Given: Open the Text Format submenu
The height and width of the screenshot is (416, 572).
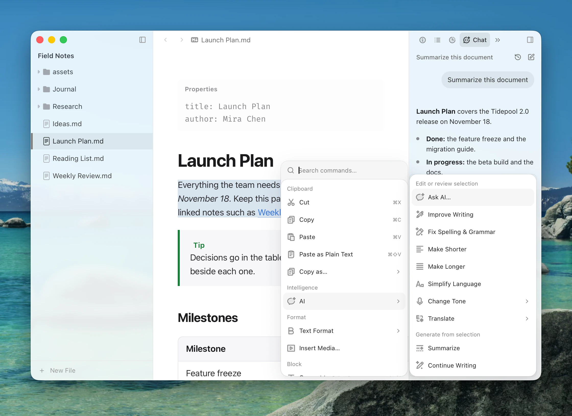Looking at the screenshot, I should click(344, 331).
